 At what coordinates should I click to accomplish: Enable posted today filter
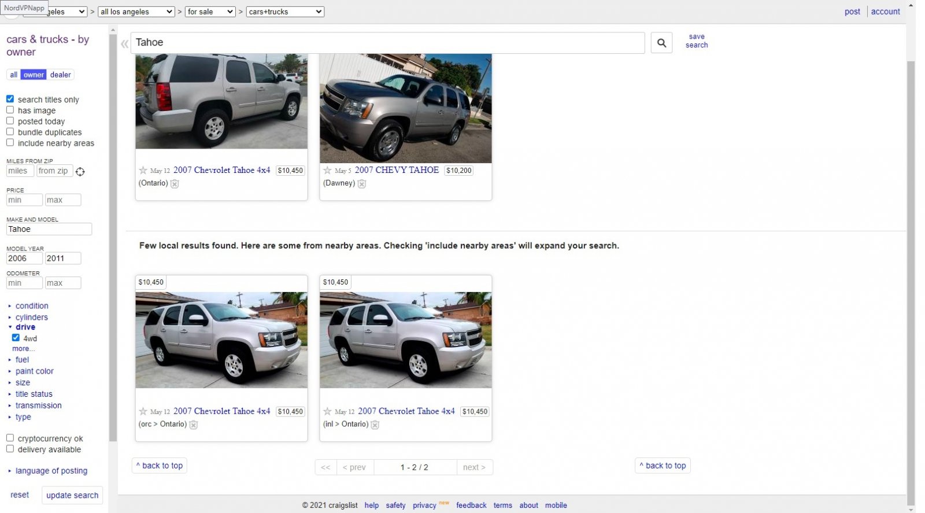(x=10, y=121)
